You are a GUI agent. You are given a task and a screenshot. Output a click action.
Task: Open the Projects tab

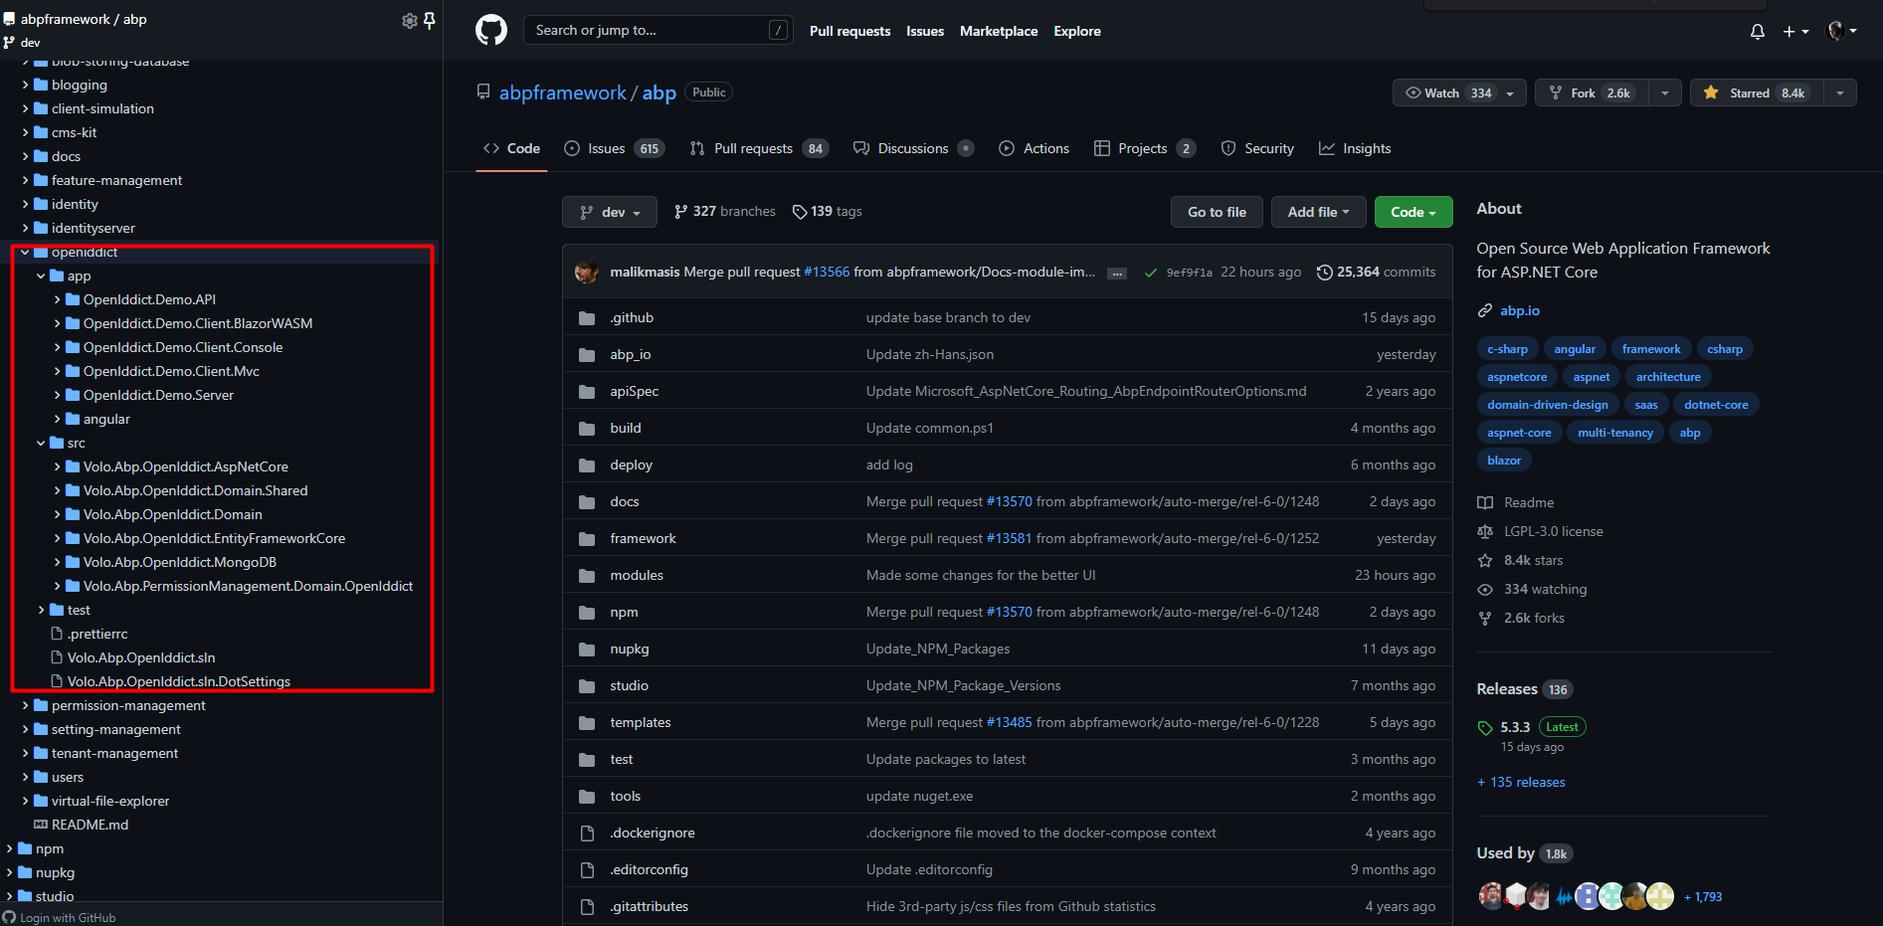coord(1144,148)
